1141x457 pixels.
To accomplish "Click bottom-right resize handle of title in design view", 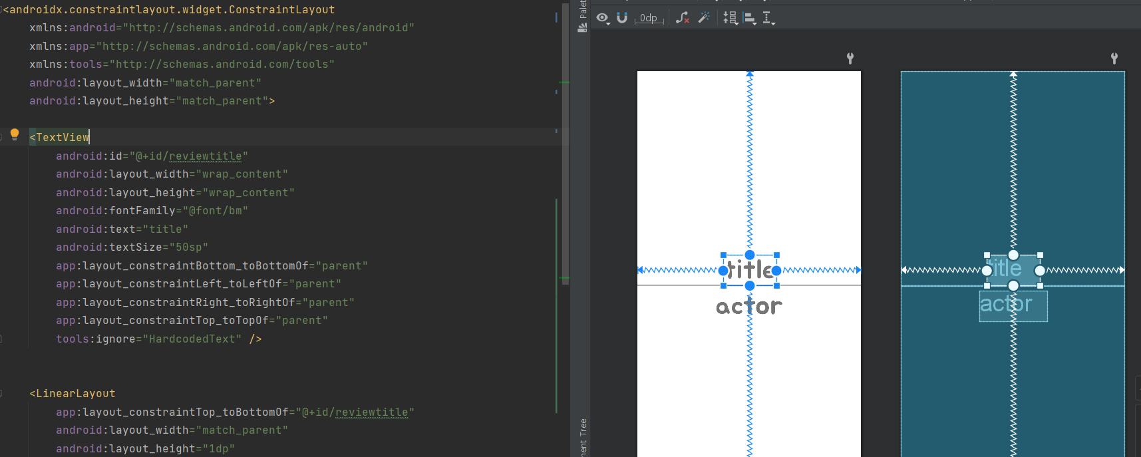I will click(776, 285).
